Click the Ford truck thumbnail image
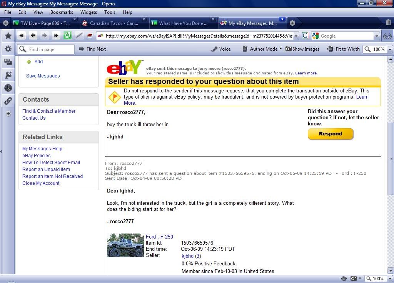The image size is (394, 283). pyautogui.click(x=125, y=245)
